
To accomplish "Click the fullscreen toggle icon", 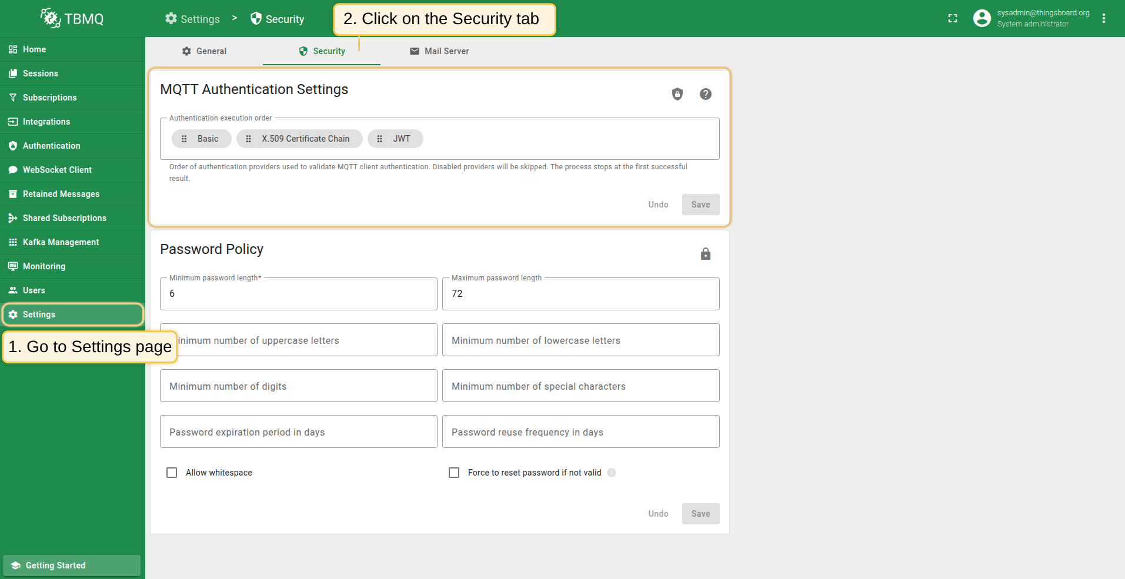I will [953, 18].
